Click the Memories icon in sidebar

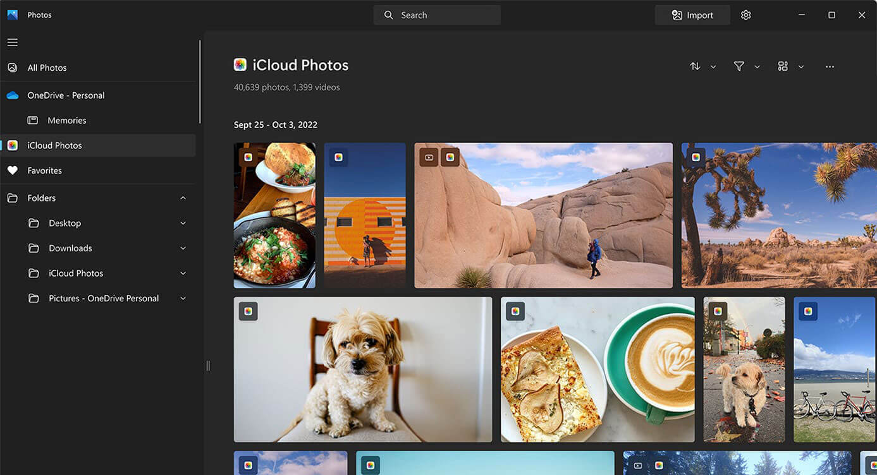tap(32, 120)
